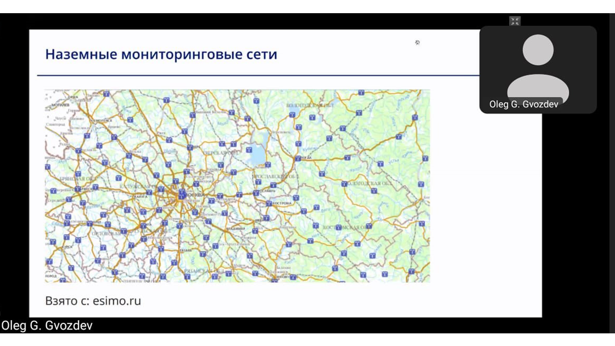Screen dimensions: 615x346
Task: Click the "МОСКВА" label on the map
Action: click(x=194, y=194)
